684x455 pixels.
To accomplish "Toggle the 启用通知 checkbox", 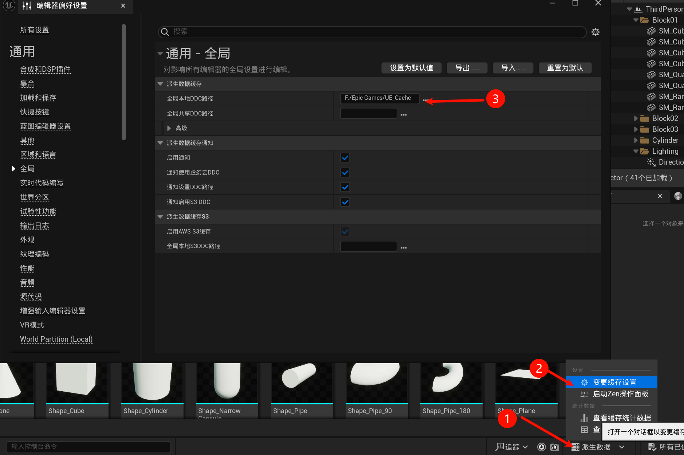I will click(x=345, y=158).
